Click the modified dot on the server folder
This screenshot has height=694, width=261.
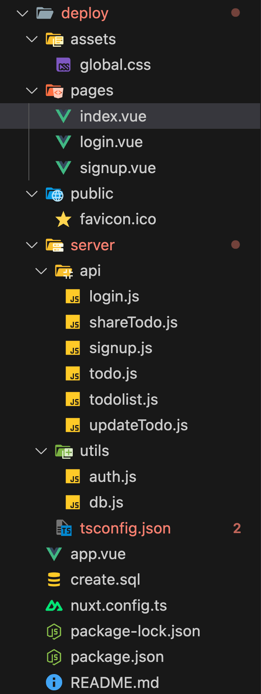[x=235, y=245]
